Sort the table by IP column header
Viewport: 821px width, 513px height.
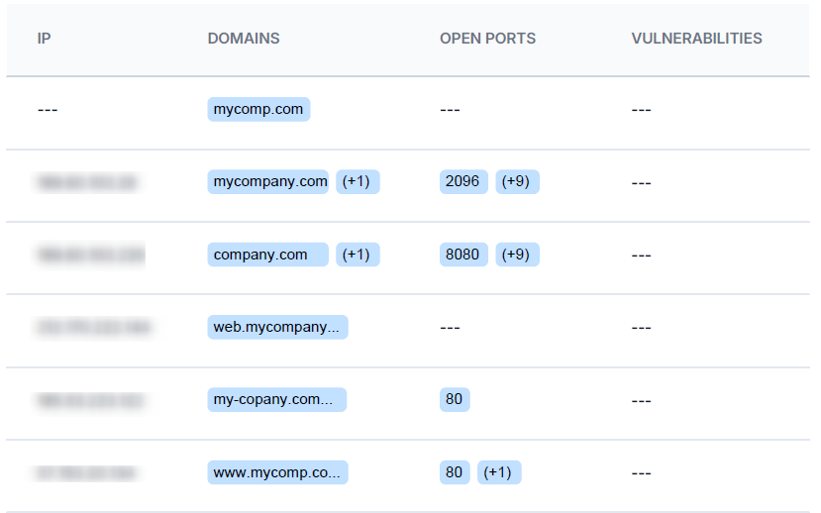44,39
